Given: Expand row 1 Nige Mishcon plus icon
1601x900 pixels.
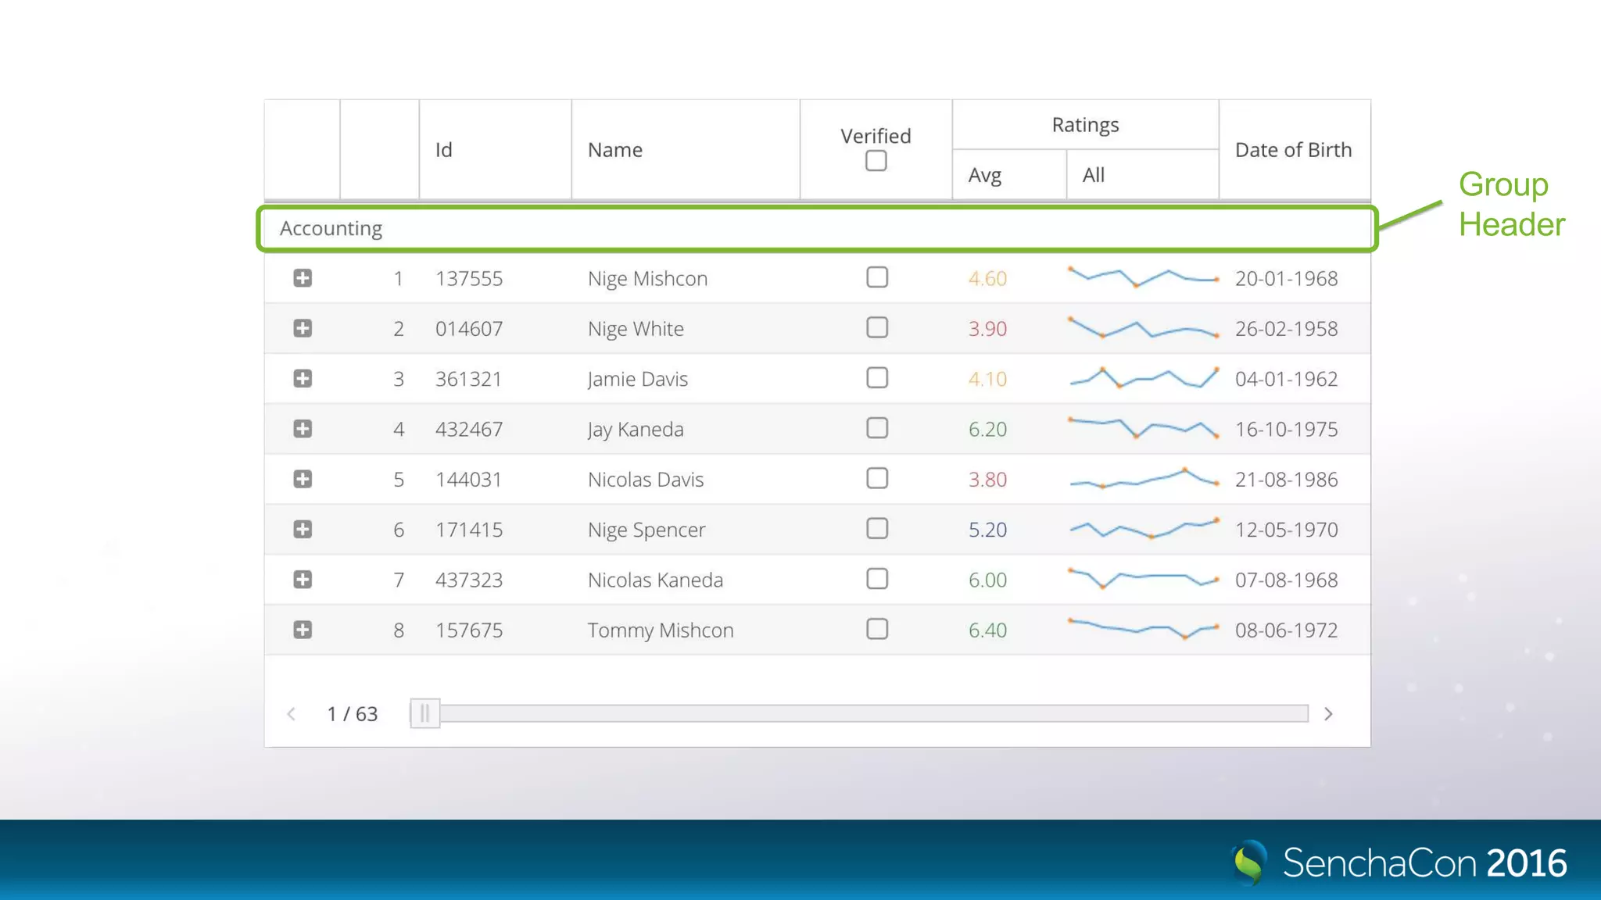Looking at the screenshot, I should (303, 278).
